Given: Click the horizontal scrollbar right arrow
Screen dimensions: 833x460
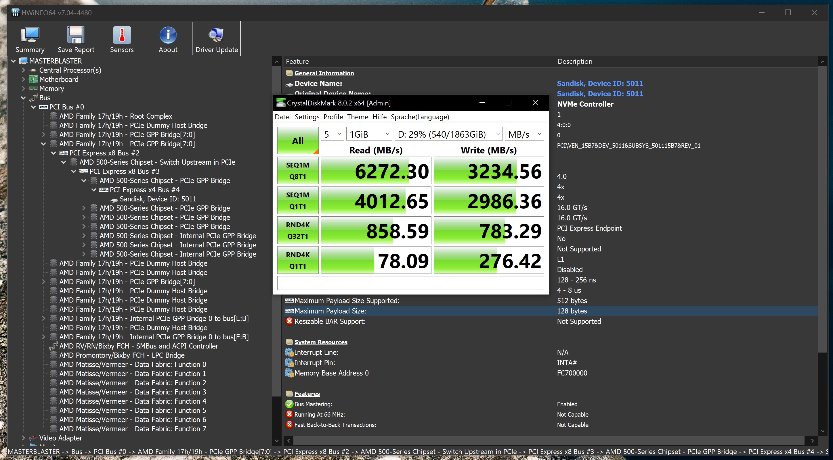Looking at the screenshot, I should pos(812,441).
